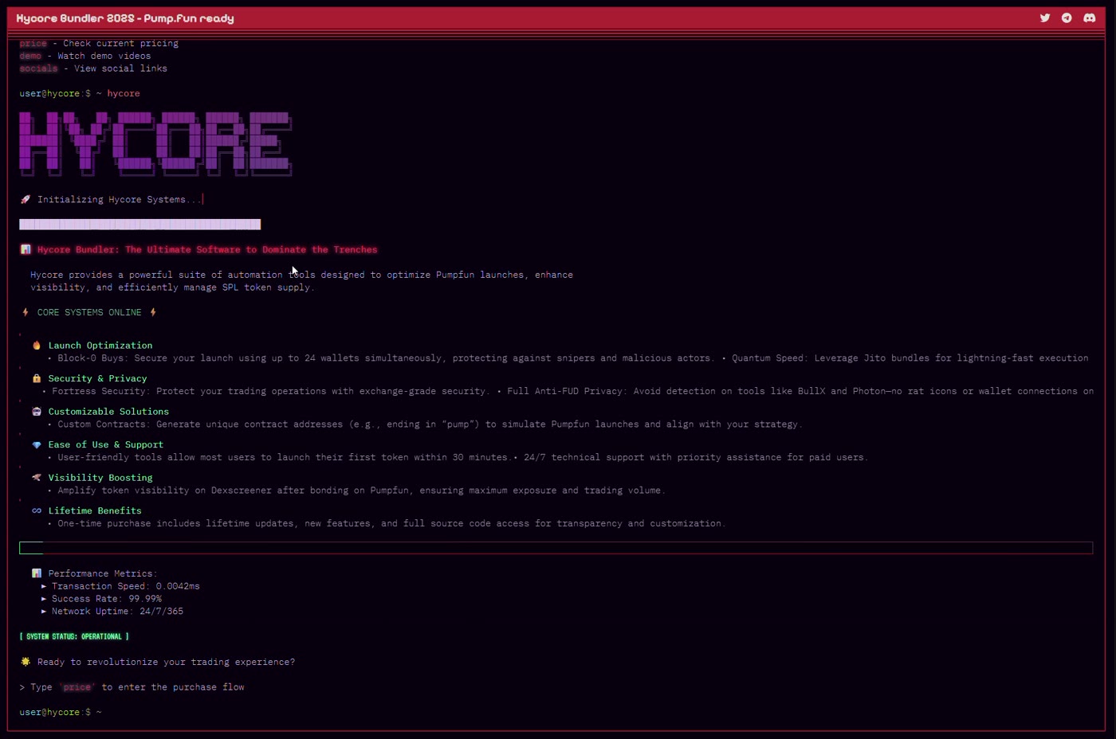Open the Discord social link icon
The height and width of the screenshot is (739, 1116).
[x=1089, y=18]
